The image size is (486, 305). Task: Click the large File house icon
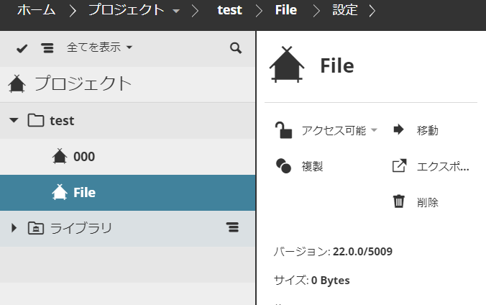(287, 65)
